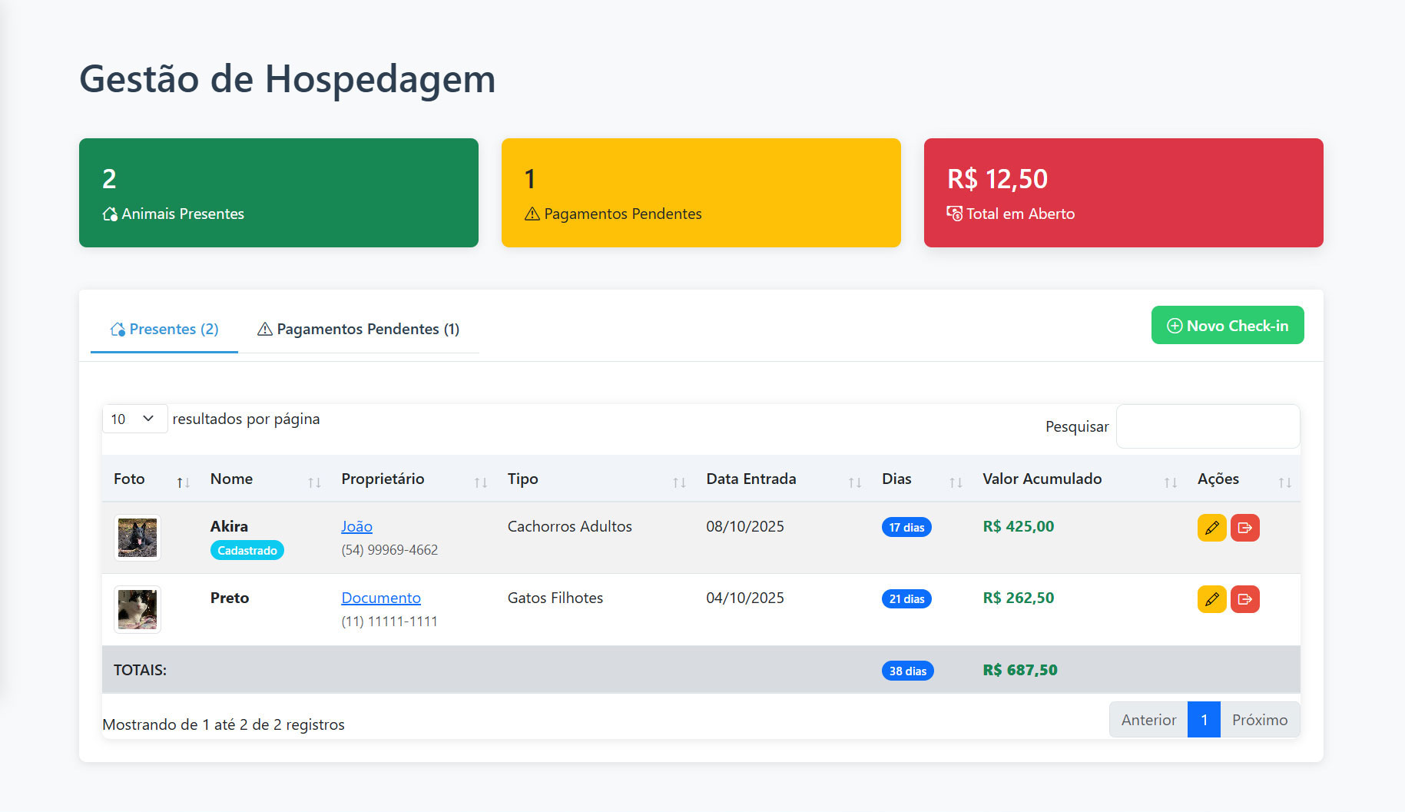Sort table by Tipo column

pos(678,482)
